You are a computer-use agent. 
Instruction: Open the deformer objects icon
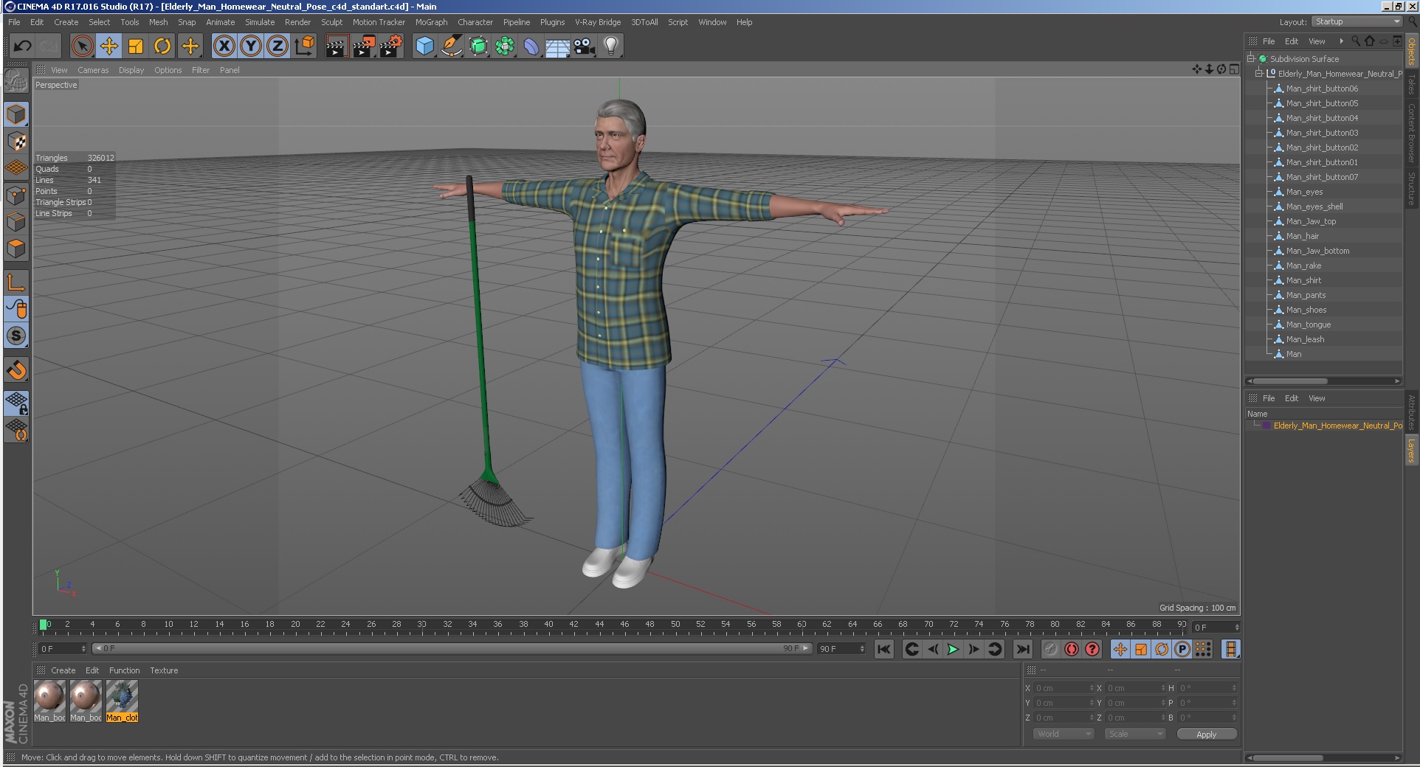pyautogui.click(x=531, y=46)
